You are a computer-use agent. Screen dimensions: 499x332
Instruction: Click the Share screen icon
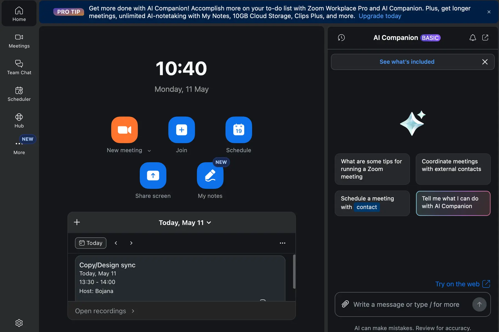tap(153, 175)
